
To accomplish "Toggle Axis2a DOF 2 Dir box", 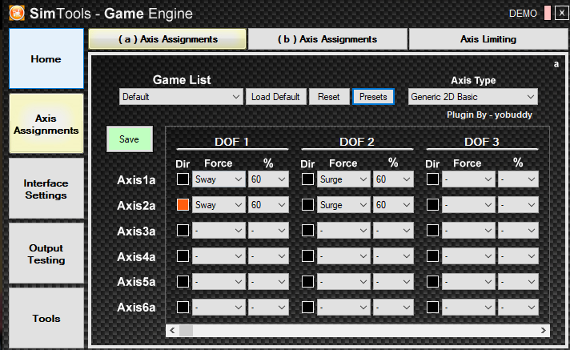I will (x=308, y=204).
